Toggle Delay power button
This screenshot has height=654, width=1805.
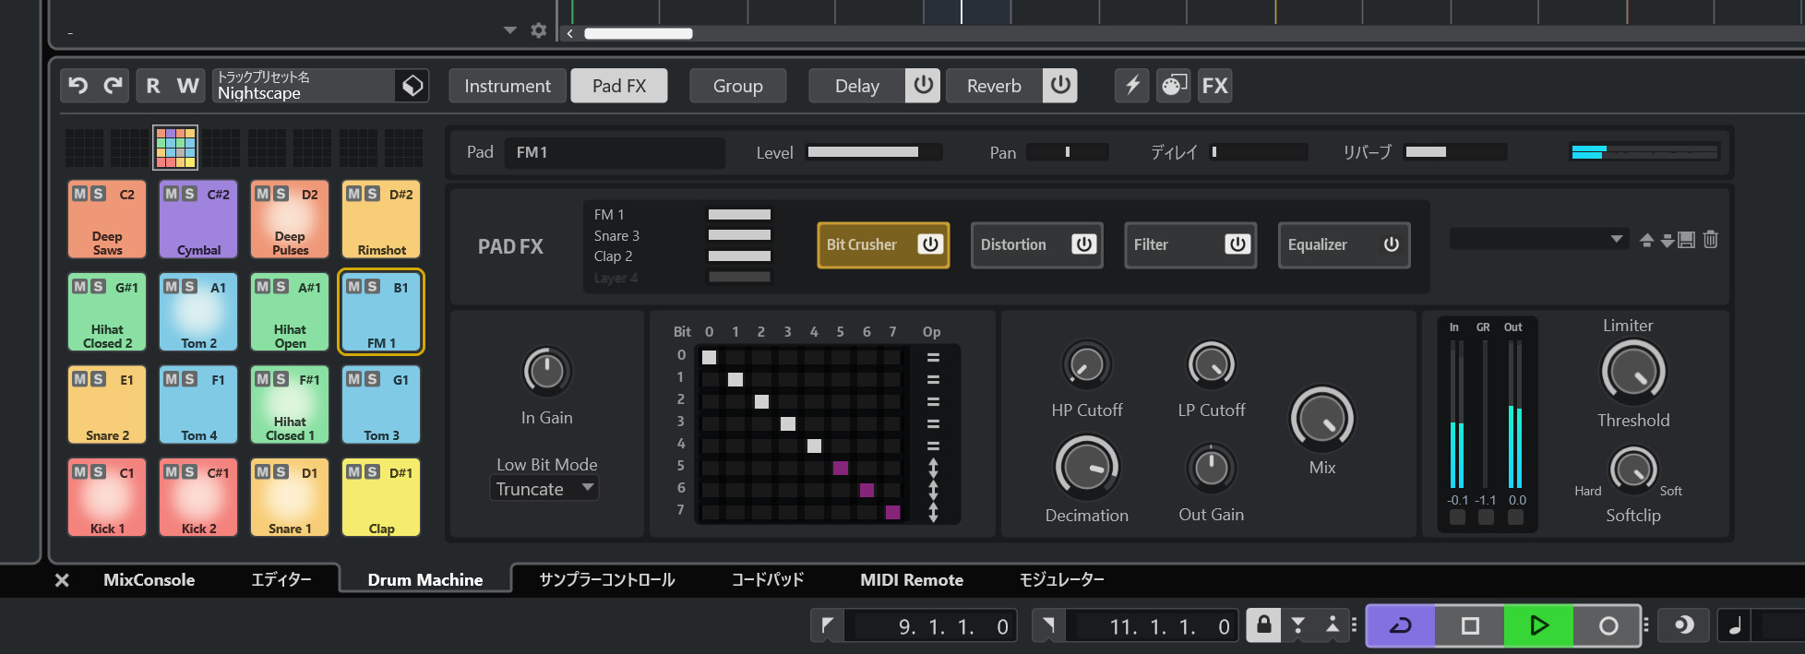point(923,86)
